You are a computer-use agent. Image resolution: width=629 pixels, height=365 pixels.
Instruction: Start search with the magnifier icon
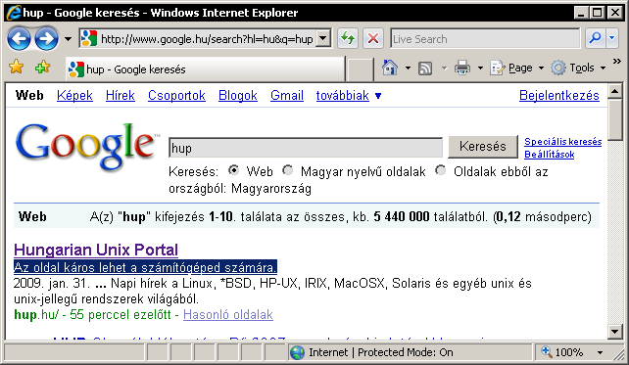click(x=596, y=39)
